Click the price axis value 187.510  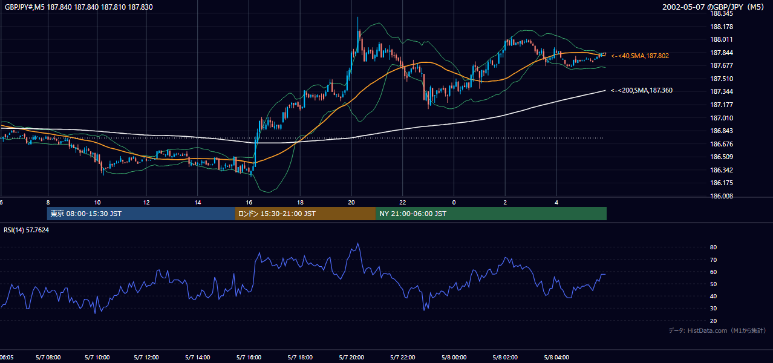pyautogui.click(x=722, y=79)
